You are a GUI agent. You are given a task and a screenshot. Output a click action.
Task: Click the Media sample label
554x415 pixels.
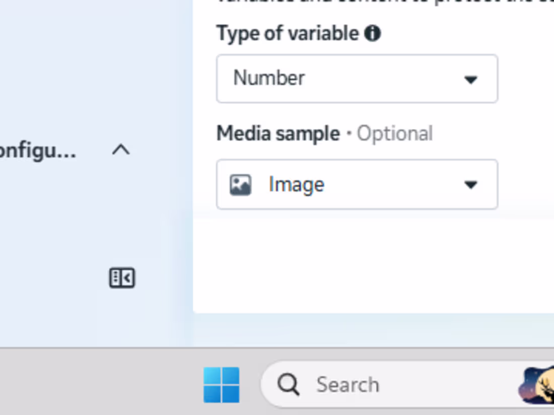[278, 133]
